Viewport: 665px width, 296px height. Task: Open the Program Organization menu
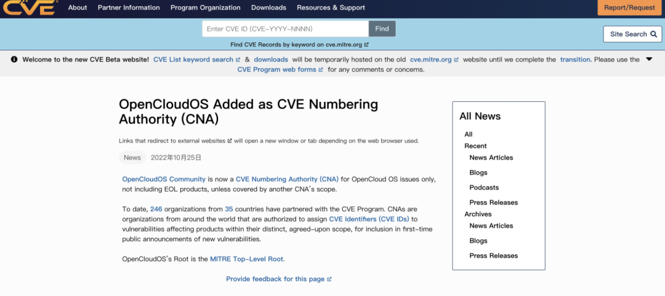(x=205, y=7)
